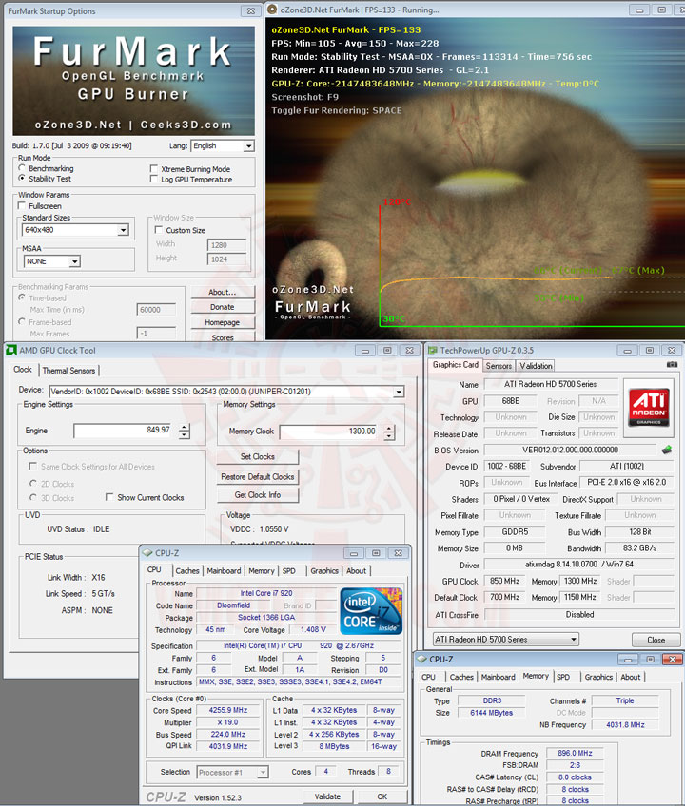Select the Frame-based benchmarking option

22,322
